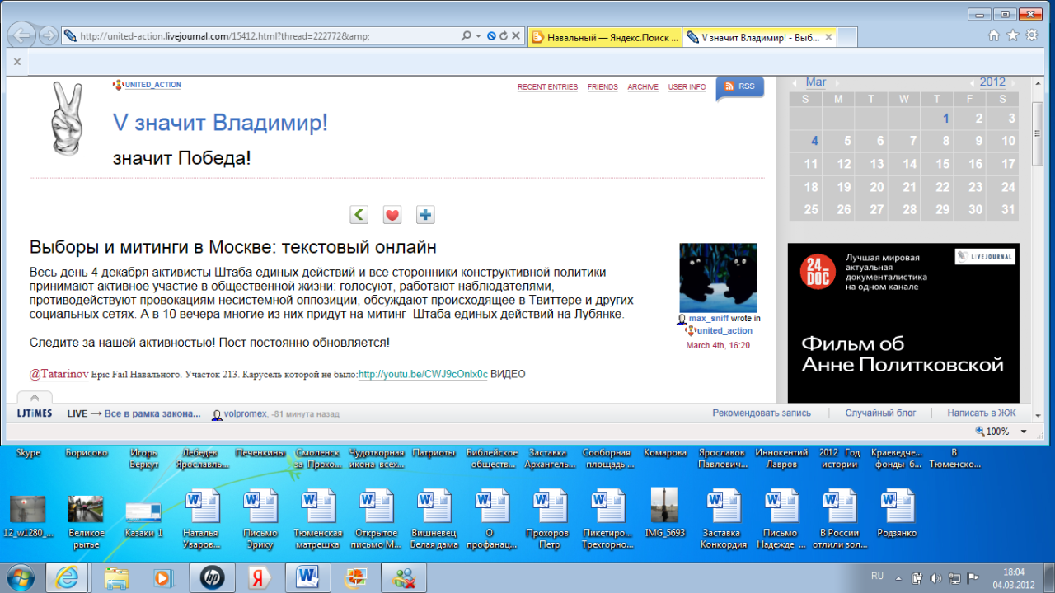Open the @Tatarinov Twitter link
The width and height of the screenshot is (1055, 593).
[59, 374]
